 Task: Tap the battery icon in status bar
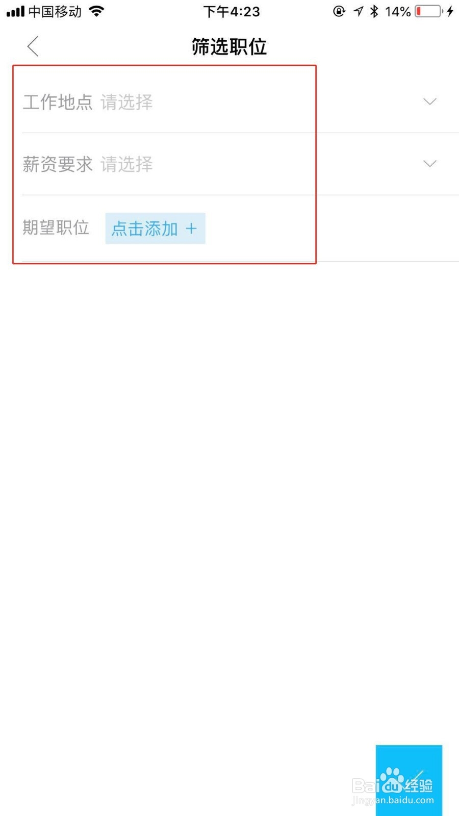click(429, 11)
